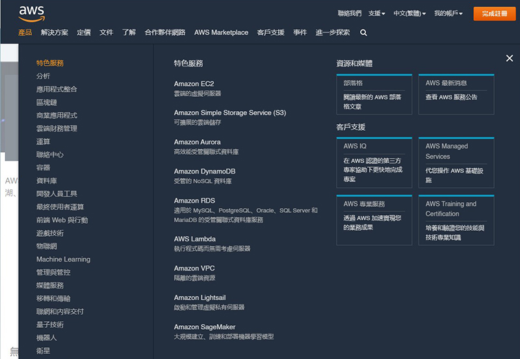Select the 運算 category

click(43, 142)
